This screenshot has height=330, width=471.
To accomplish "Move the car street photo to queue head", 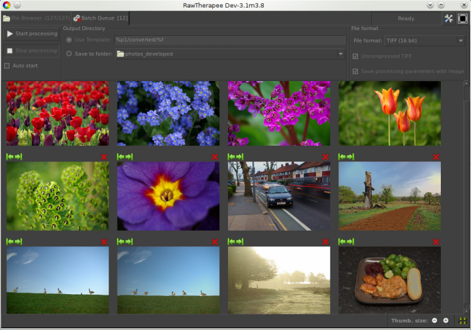I will click(232, 157).
